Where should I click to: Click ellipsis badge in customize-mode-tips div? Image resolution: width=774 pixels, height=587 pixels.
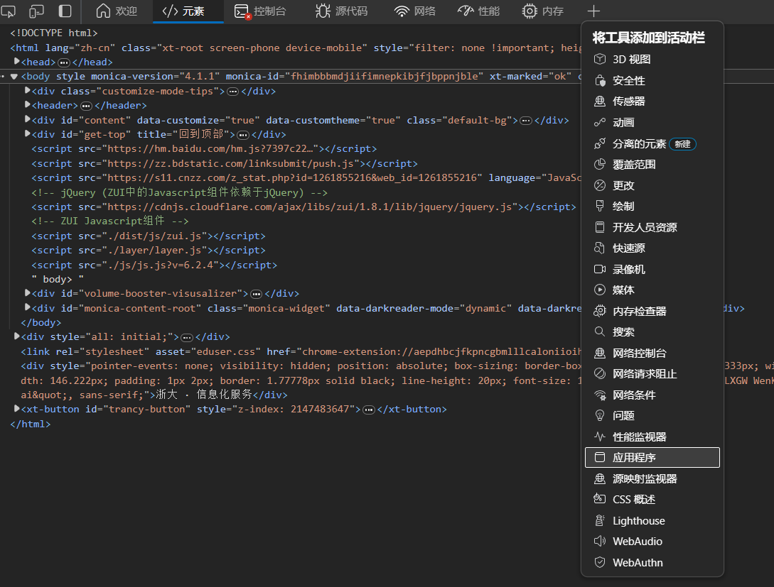coord(233,92)
